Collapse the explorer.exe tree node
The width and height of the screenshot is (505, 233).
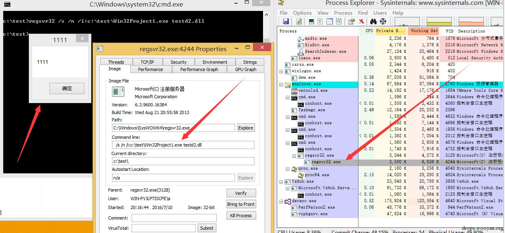pyautogui.click(x=281, y=84)
